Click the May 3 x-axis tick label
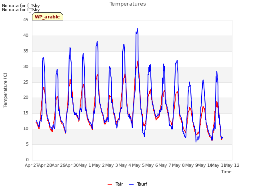 coord(112,165)
